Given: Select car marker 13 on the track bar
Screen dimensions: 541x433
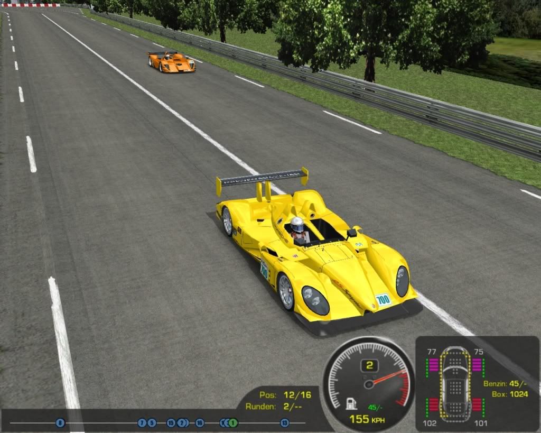Looking at the screenshot, I should 285,422.
